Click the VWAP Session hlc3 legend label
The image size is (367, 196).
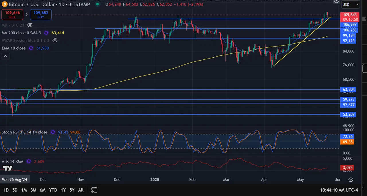(x=26, y=40)
